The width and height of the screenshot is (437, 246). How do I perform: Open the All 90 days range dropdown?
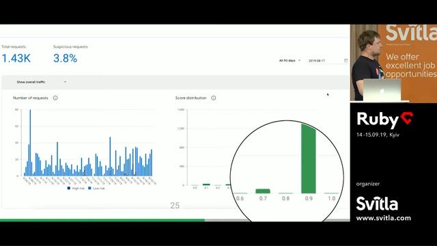pyautogui.click(x=290, y=61)
